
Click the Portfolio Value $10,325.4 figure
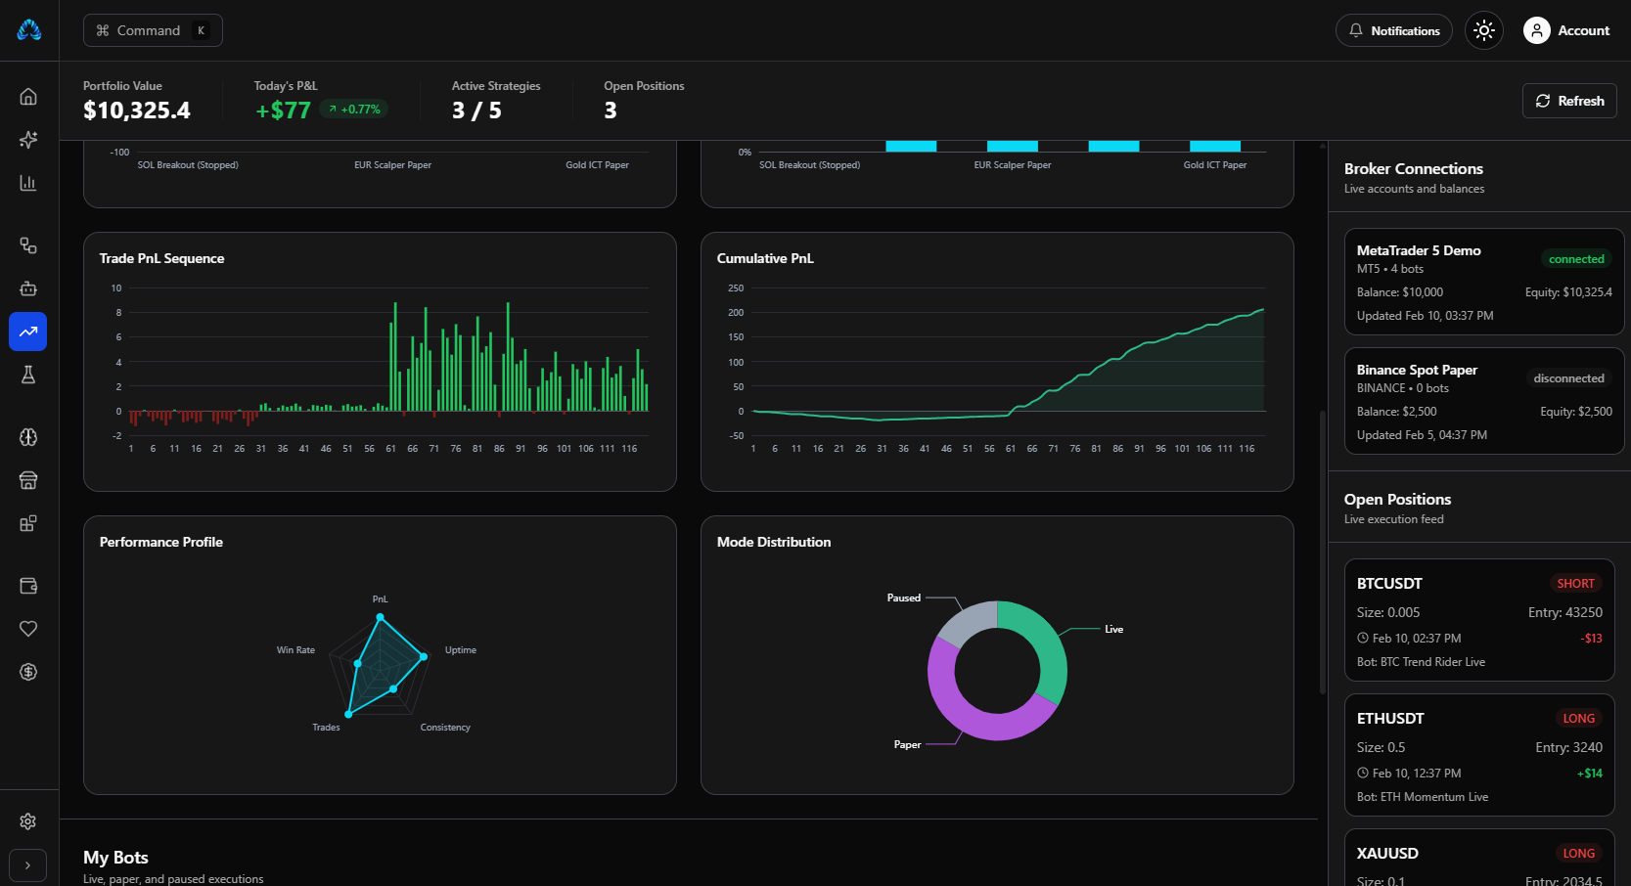pos(137,111)
